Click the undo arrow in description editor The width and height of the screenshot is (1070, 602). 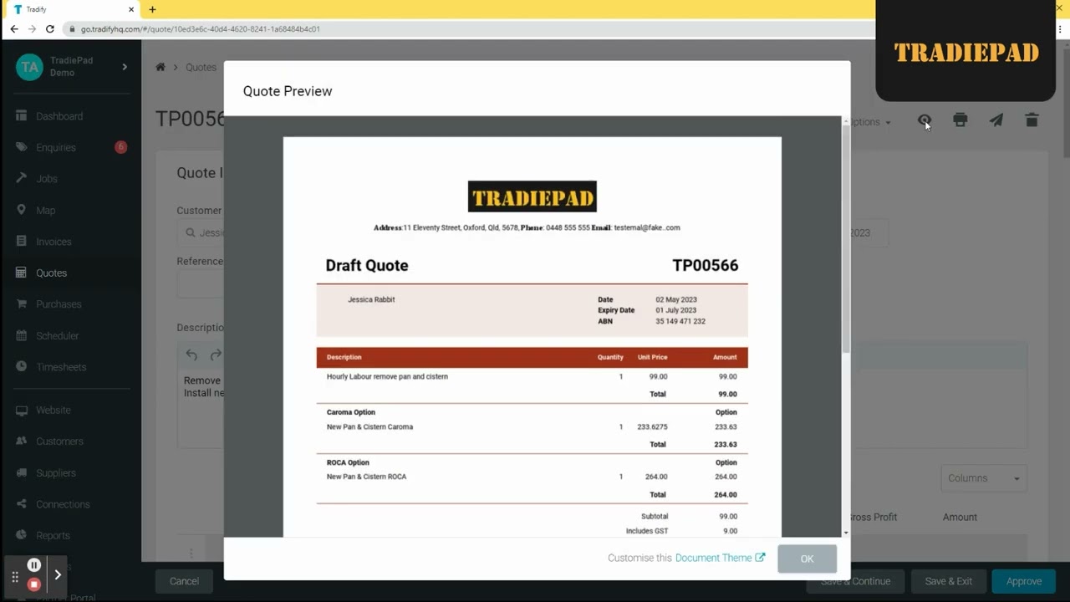pyautogui.click(x=191, y=355)
